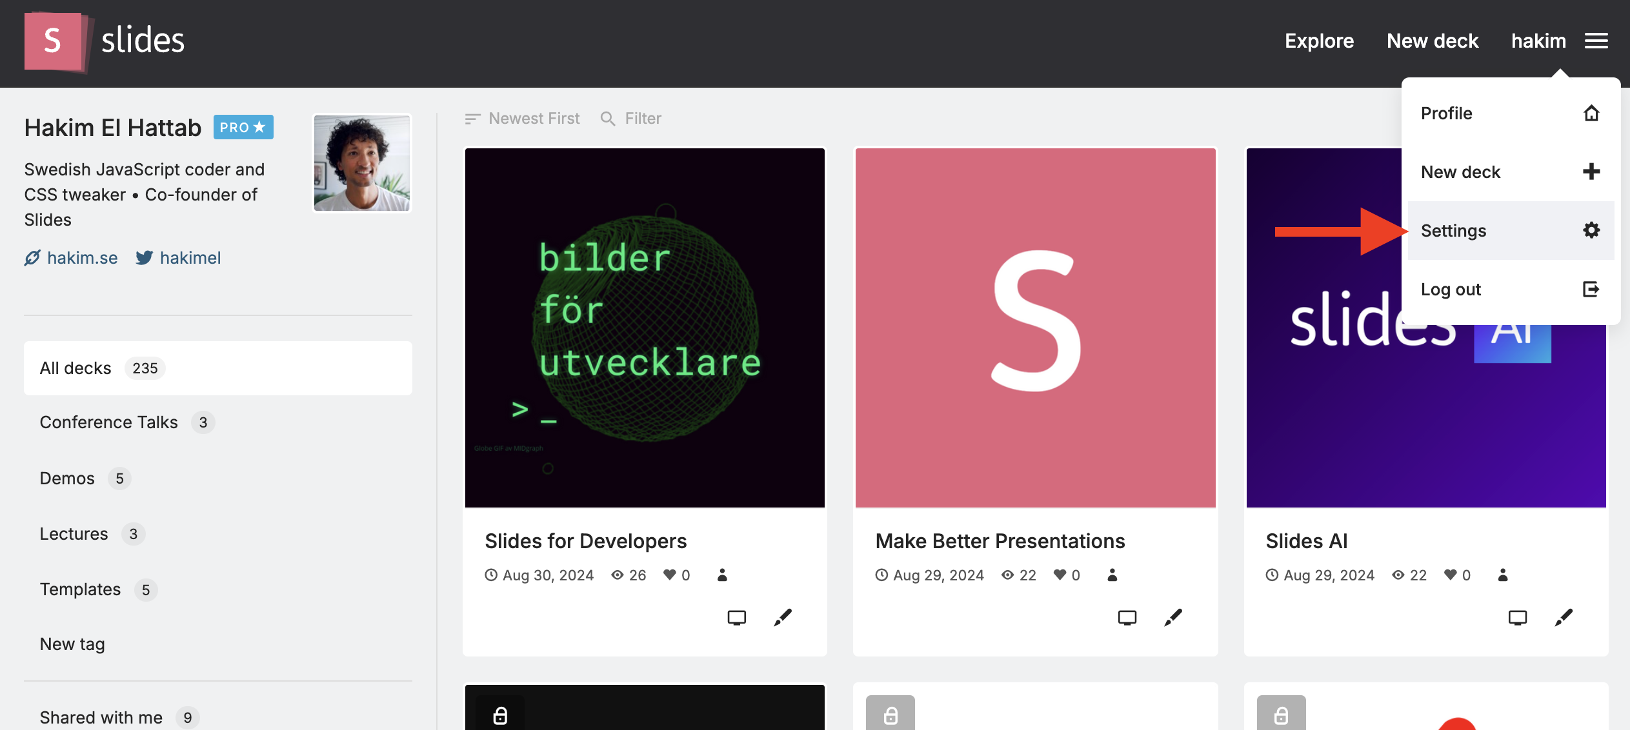This screenshot has height=730, width=1630.
Task: Present the Make Better Presentations deck
Action: [1127, 617]
